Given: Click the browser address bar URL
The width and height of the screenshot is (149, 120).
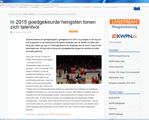Looking at the screenshot, I should (29, 5).
